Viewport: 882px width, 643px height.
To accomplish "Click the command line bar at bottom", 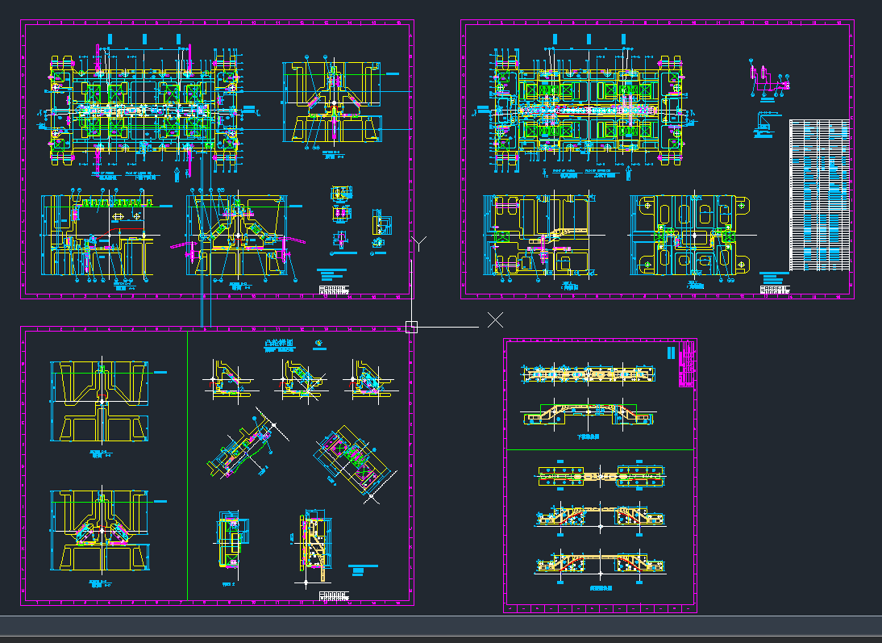I will tap(440, 626).
